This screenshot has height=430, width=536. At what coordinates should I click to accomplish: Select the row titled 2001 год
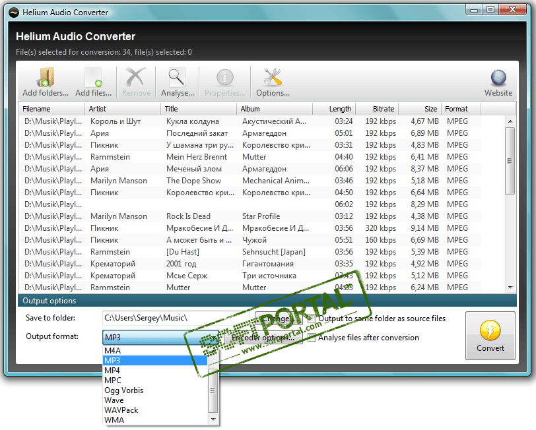(x=250, y=264)
